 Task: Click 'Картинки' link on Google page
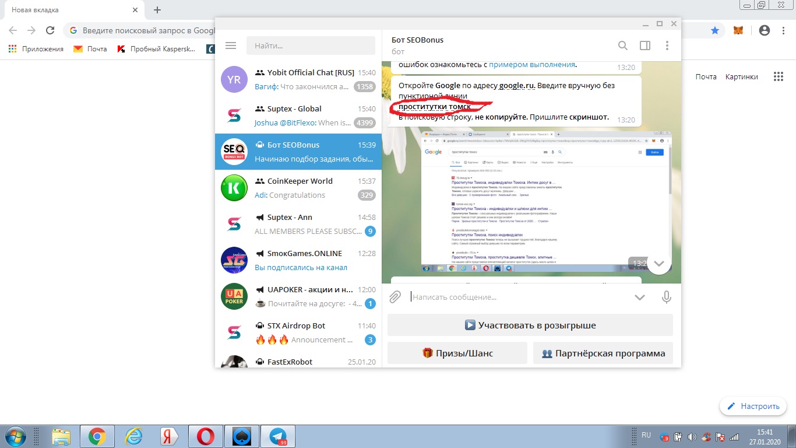[742, 76]
